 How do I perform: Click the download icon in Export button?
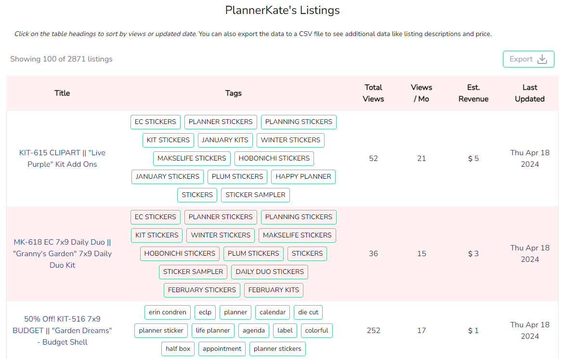pos(542,59)
